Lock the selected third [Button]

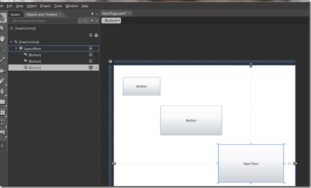click(96, 67)
